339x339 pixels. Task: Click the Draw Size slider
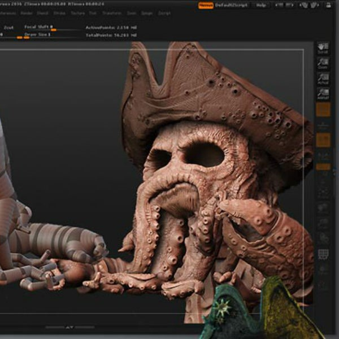pos(40,35)
